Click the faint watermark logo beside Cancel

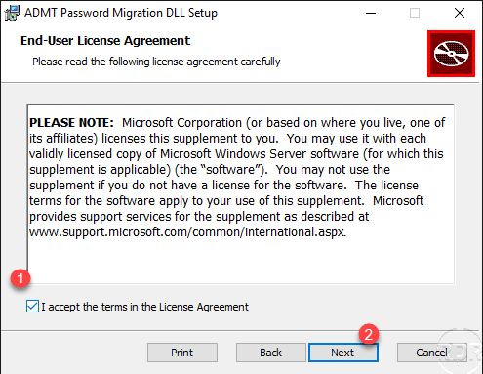click(461, 352)
